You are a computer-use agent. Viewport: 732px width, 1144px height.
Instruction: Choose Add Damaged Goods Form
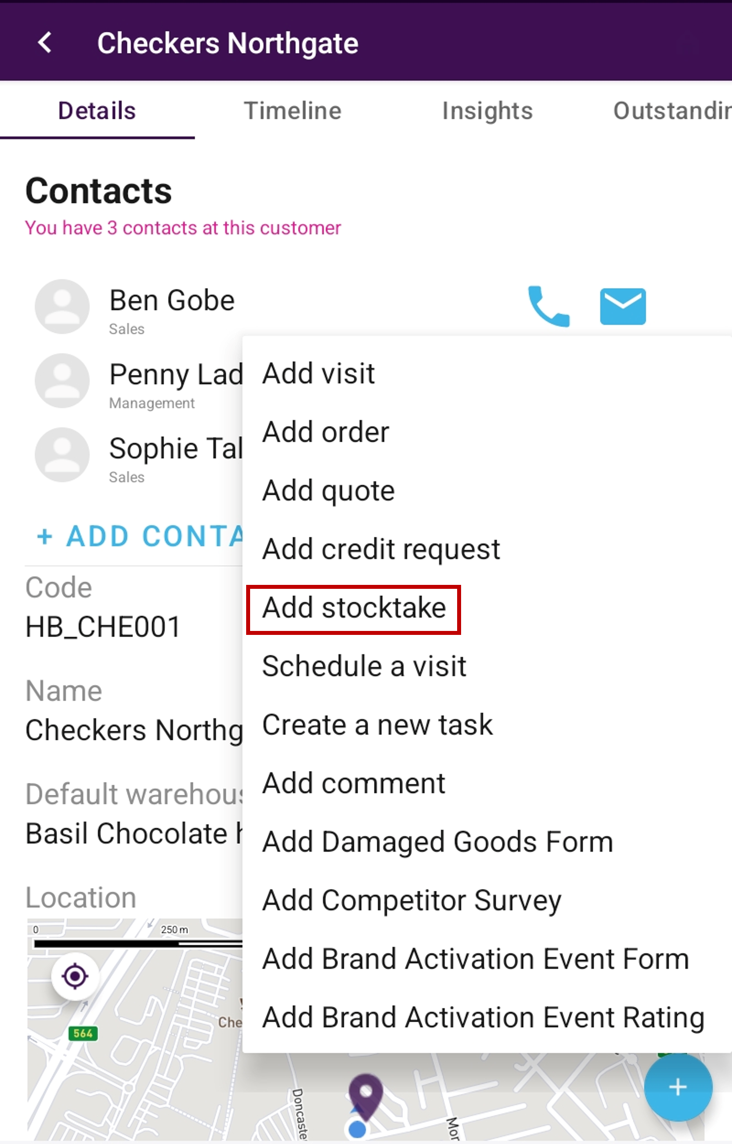pyautogui.click(x=438, y=842)
